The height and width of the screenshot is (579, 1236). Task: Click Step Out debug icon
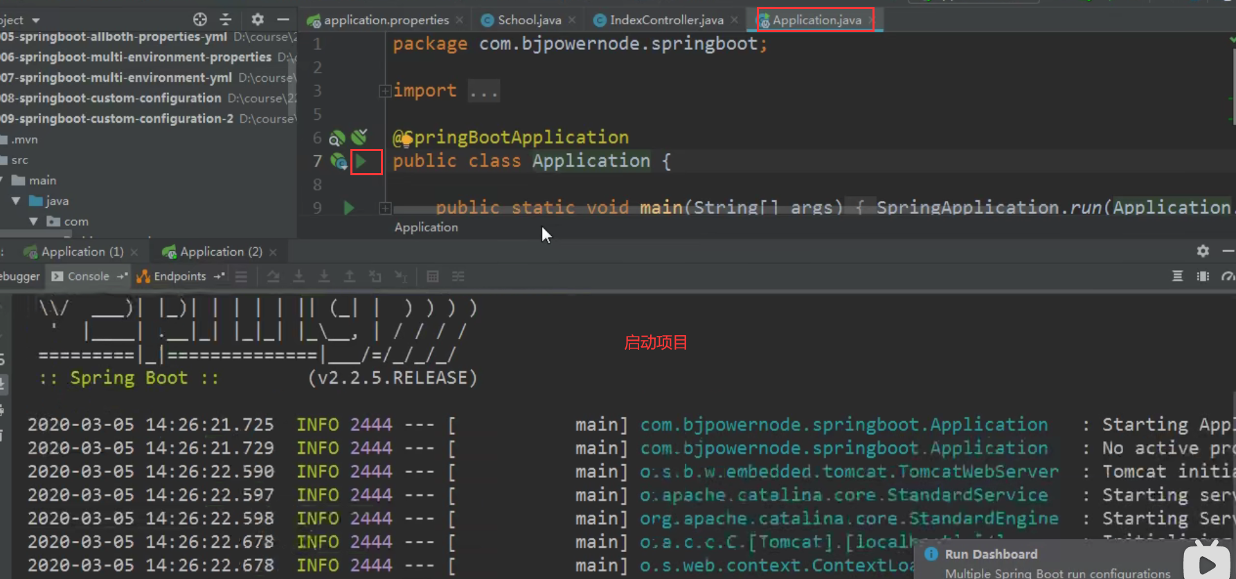coord(350,276)
